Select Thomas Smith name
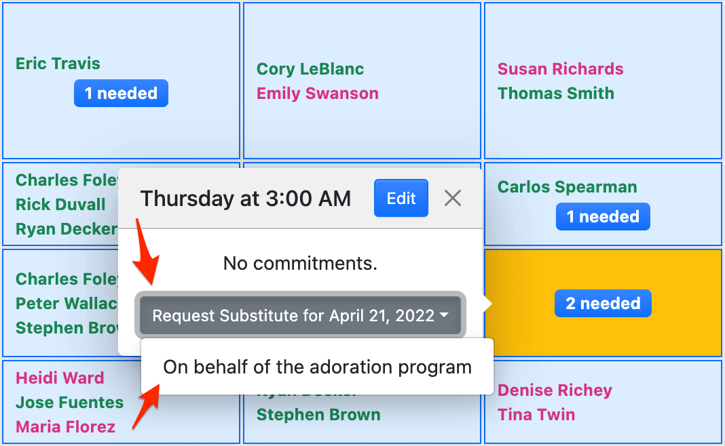 [x=555, y=94]
